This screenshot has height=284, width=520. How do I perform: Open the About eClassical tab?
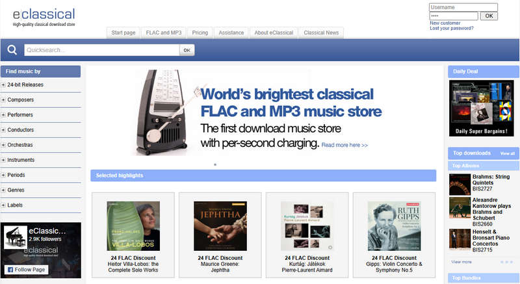pos(274,32)
